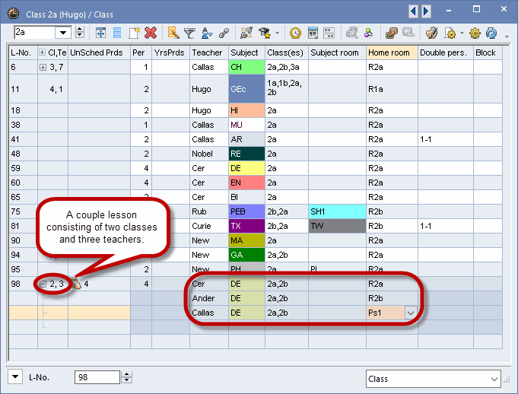This screenshot has height=394, width=518.
Task: Open the filter funnel tool
Action: [x=189, y=33]
